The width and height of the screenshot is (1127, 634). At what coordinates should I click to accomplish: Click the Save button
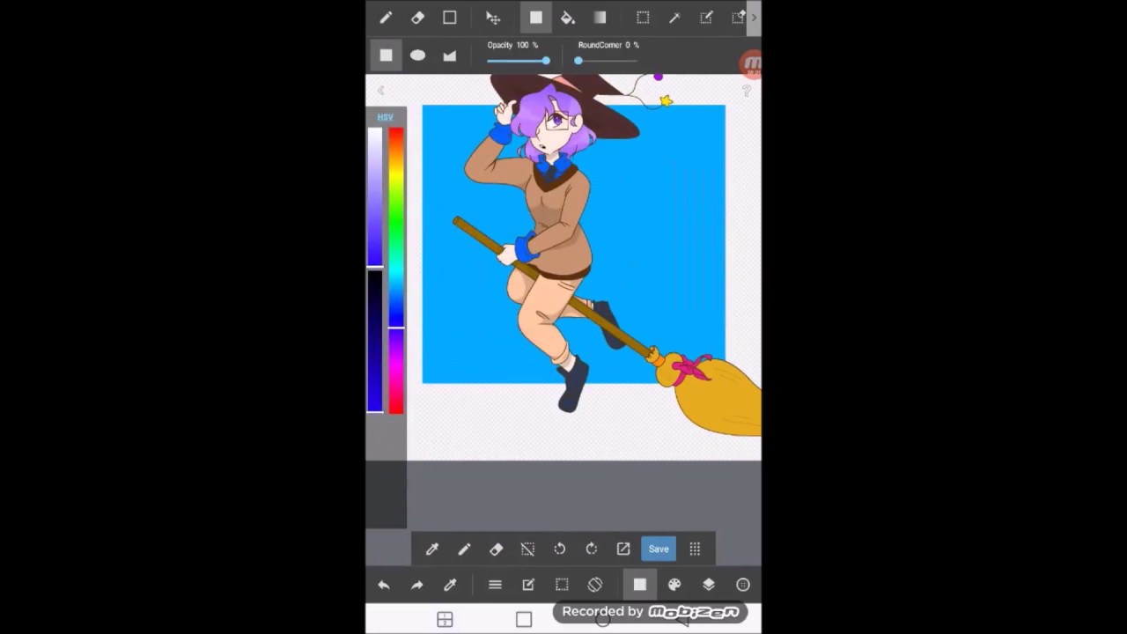tap(659, 549)
